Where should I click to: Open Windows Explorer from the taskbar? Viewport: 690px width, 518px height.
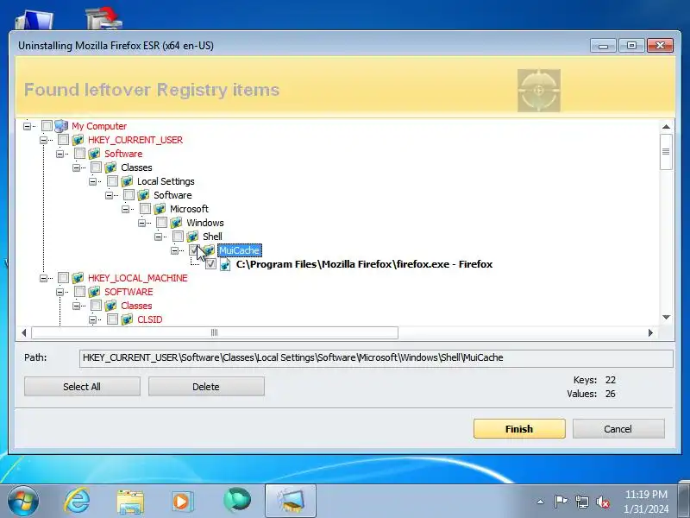pyautogui.click(x=130, y=502)
